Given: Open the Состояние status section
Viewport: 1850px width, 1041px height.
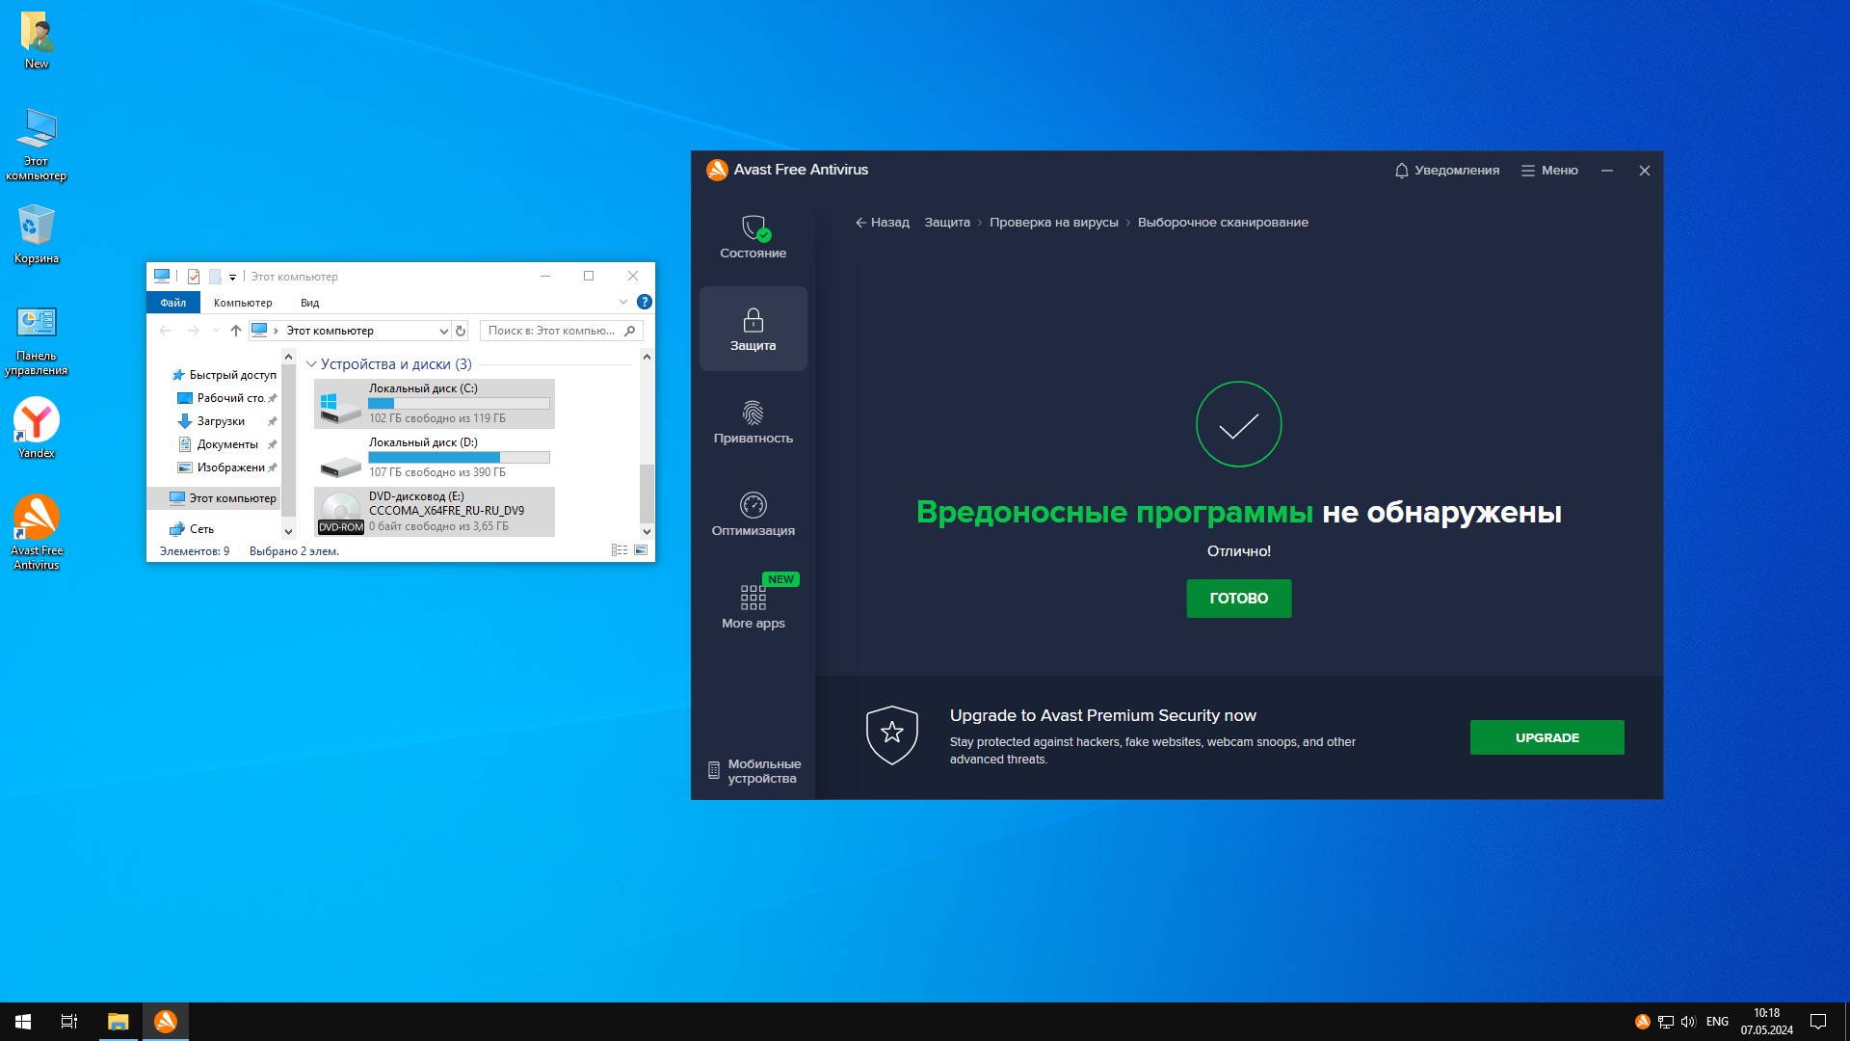Looking at the screenshot, I should [x=753, y=237].
